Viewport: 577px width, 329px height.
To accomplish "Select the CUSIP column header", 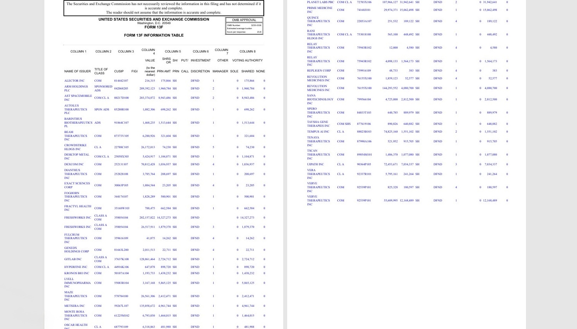I will [119, 72].
